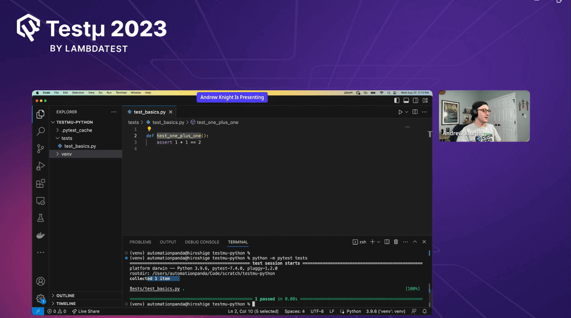Place cursor at the last terminal prompt

tap(254, 304)
